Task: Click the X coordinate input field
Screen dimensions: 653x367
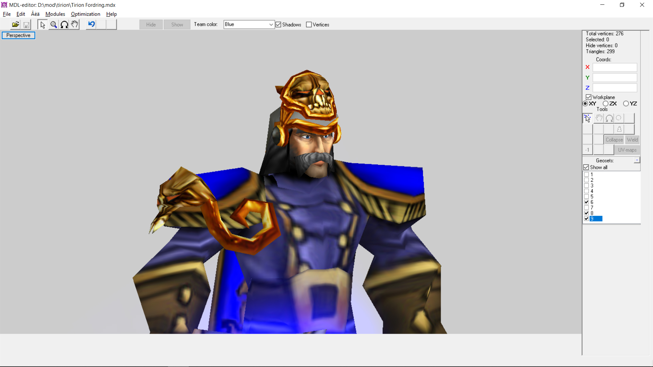Action: (x=615, y=67)
